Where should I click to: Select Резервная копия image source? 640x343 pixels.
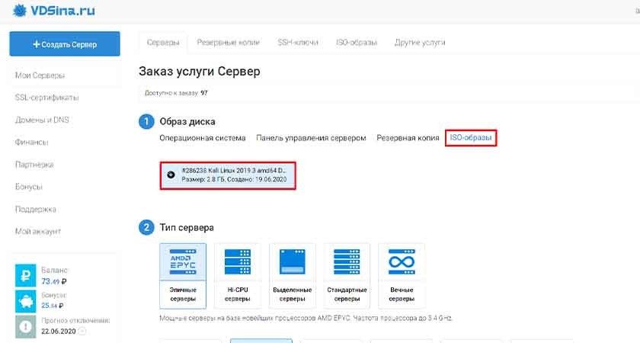point(408,138)
